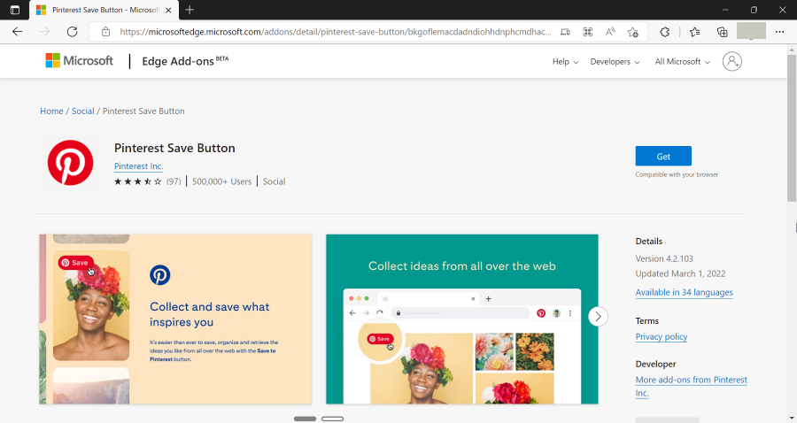This screenshot has height=423, width=797.
Task: Click the Microsoft logo
Action: pyautogui.click(x=80, y=61)
